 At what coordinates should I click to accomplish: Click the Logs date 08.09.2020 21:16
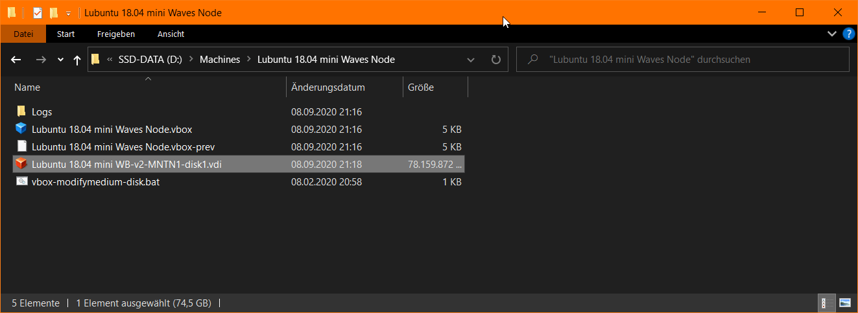point(326,112)
